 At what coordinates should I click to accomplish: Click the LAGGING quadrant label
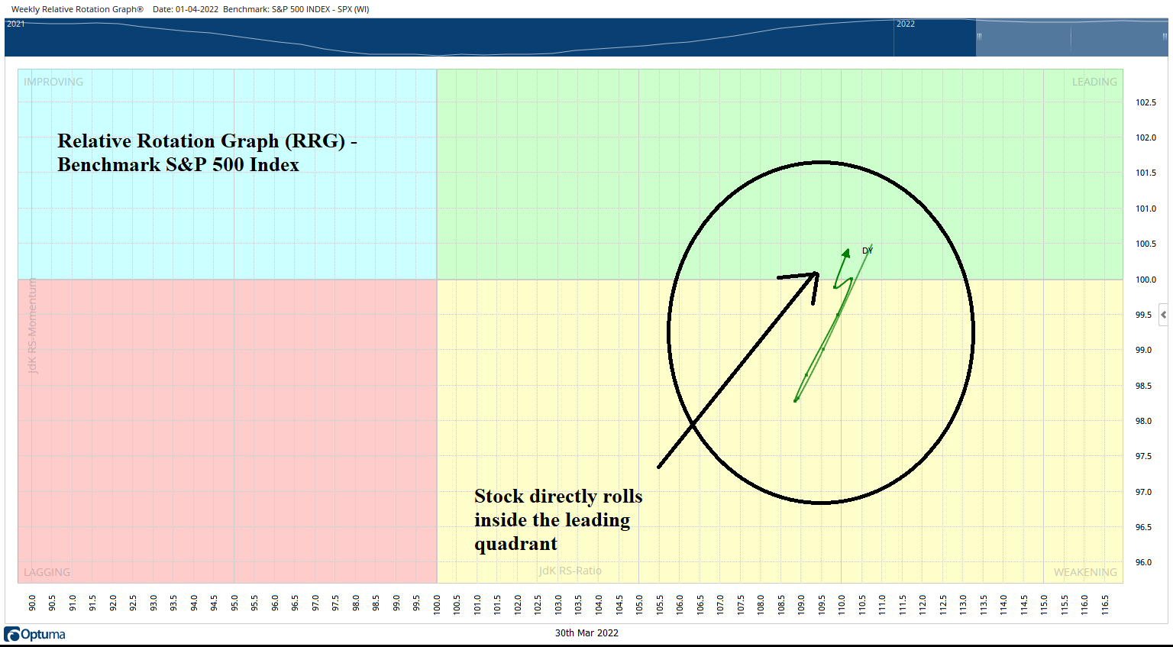pos(47,571)
